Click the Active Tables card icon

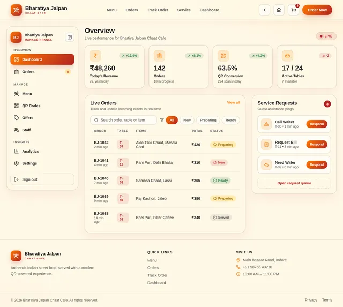coord(287,56)
